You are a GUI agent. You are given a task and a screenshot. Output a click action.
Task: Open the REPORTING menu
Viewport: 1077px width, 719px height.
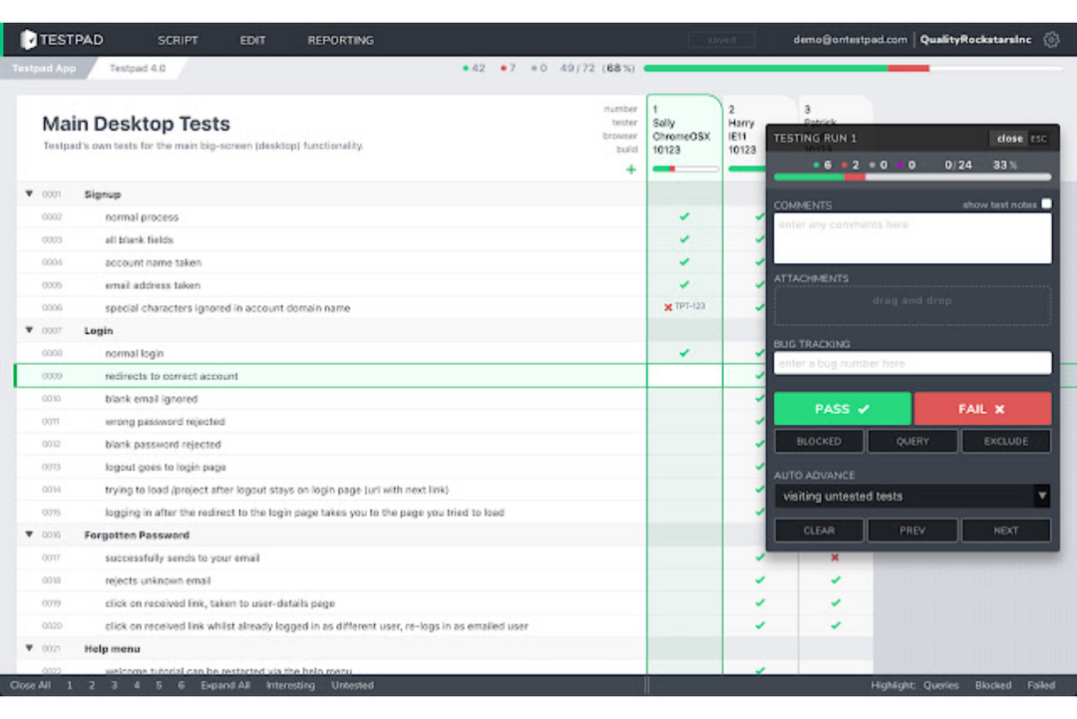point(341,41)
